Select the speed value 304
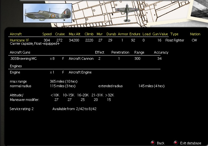This screenshot has width=208, height=146. 47,40
